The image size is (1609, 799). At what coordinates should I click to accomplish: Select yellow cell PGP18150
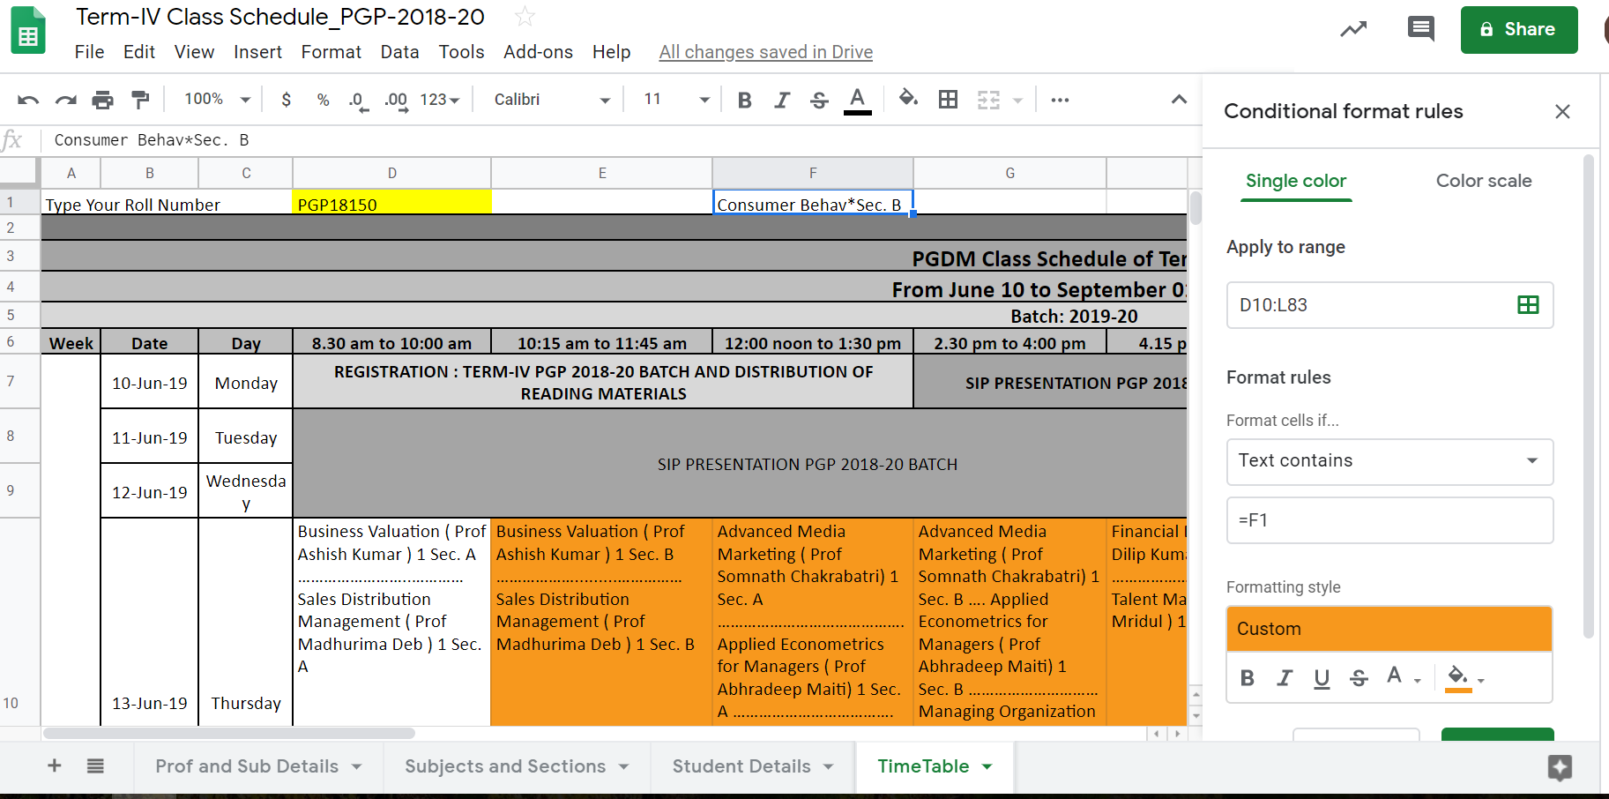tap(391, 203)
